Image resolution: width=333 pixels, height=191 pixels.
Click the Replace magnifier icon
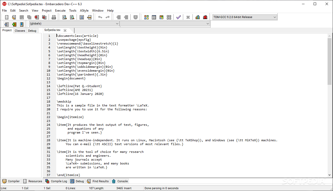click(72, 17)
